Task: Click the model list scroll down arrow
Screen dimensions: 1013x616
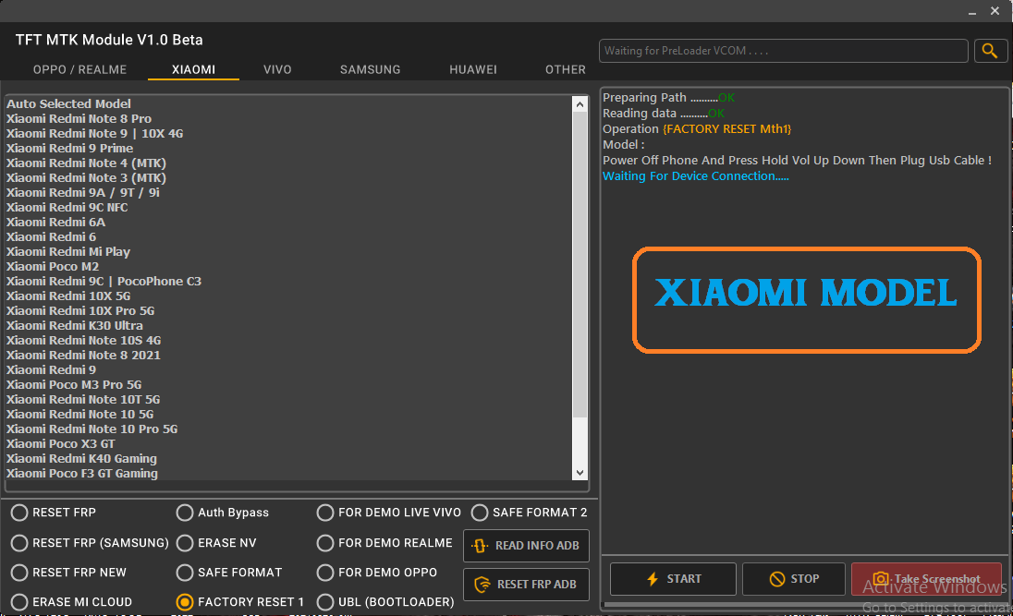Action: pyautogui.click(x=580, y=473)
